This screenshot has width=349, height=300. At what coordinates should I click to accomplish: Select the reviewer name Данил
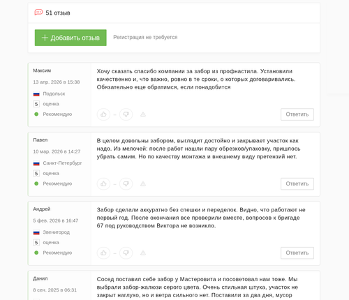[x=40, y=278]
